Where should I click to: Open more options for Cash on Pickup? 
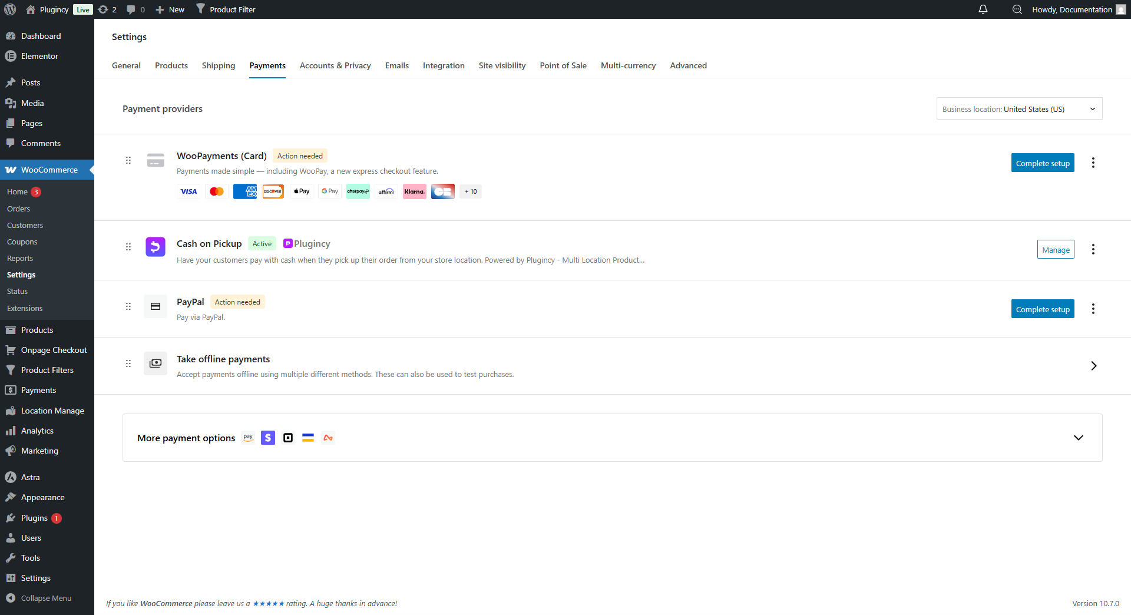pos(1093,249)
